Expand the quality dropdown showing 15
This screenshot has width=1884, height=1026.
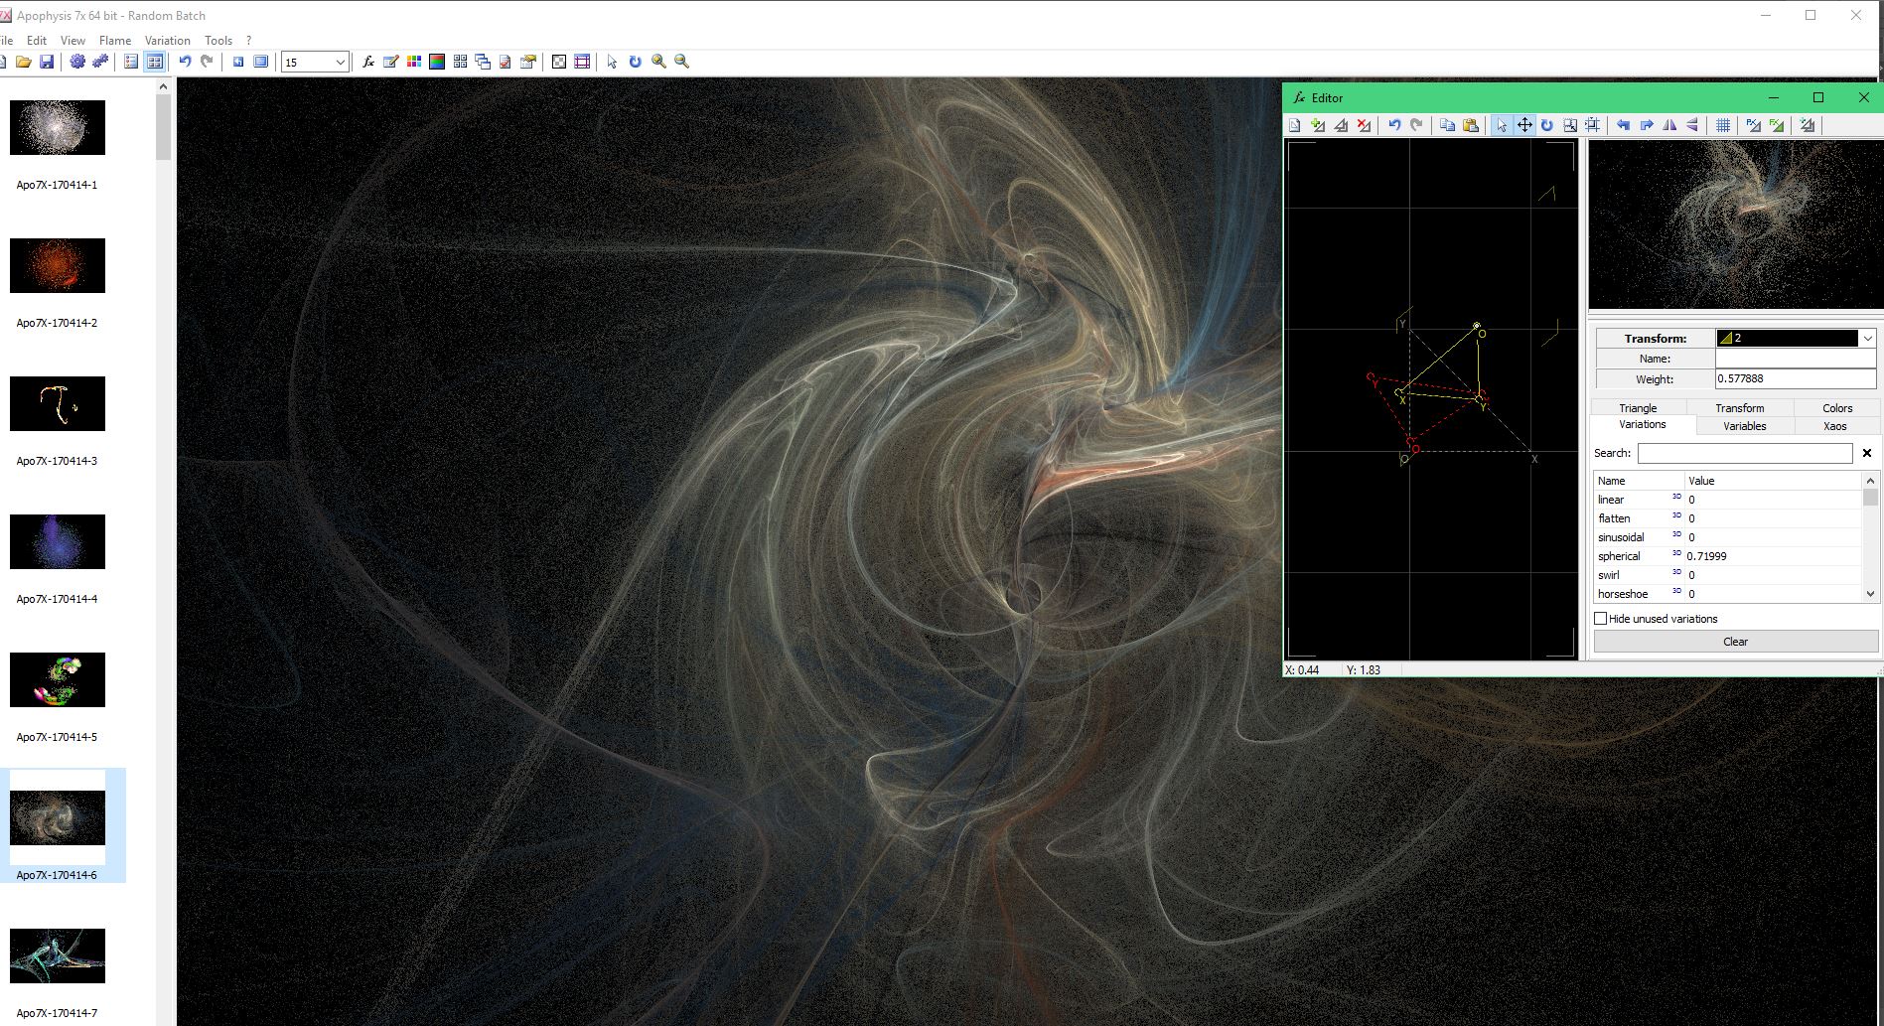point(340,63)
